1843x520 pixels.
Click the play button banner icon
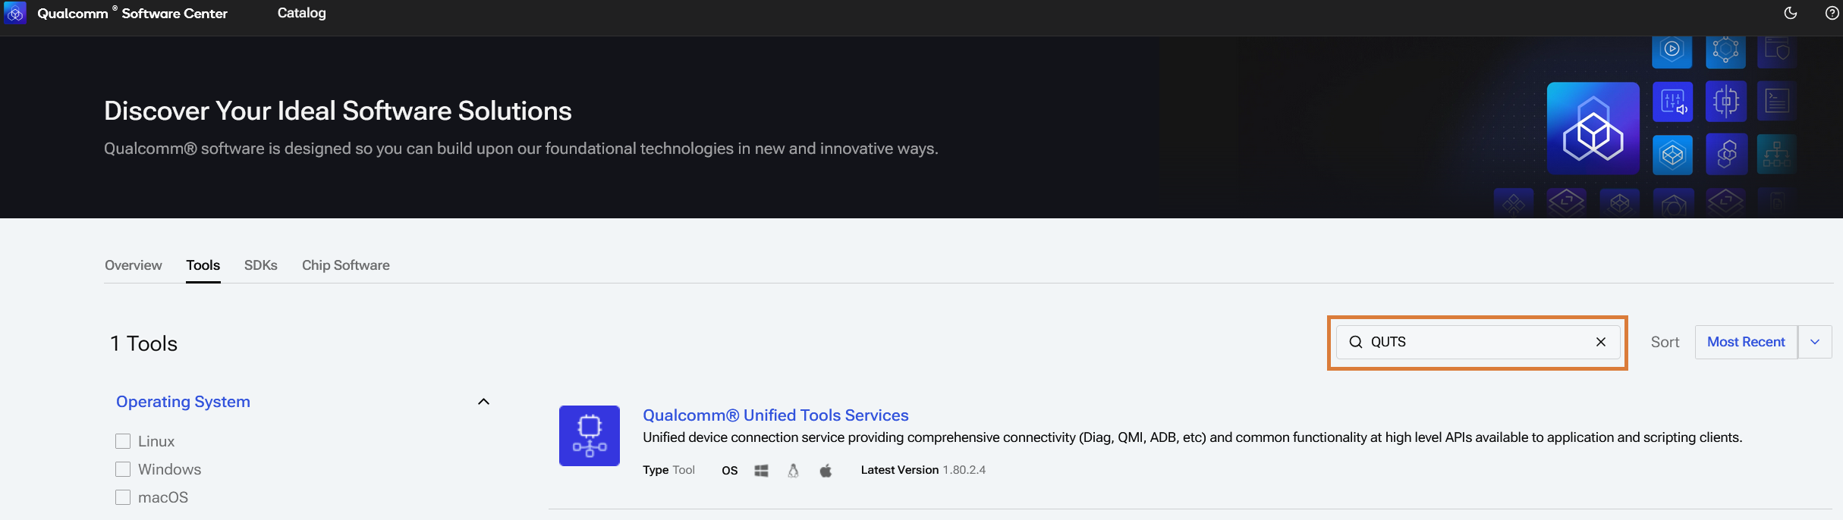tap(1672, 52)
